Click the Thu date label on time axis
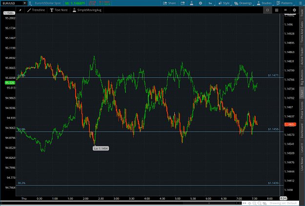Viewport: 305px width, 206px height. point(24,198)
